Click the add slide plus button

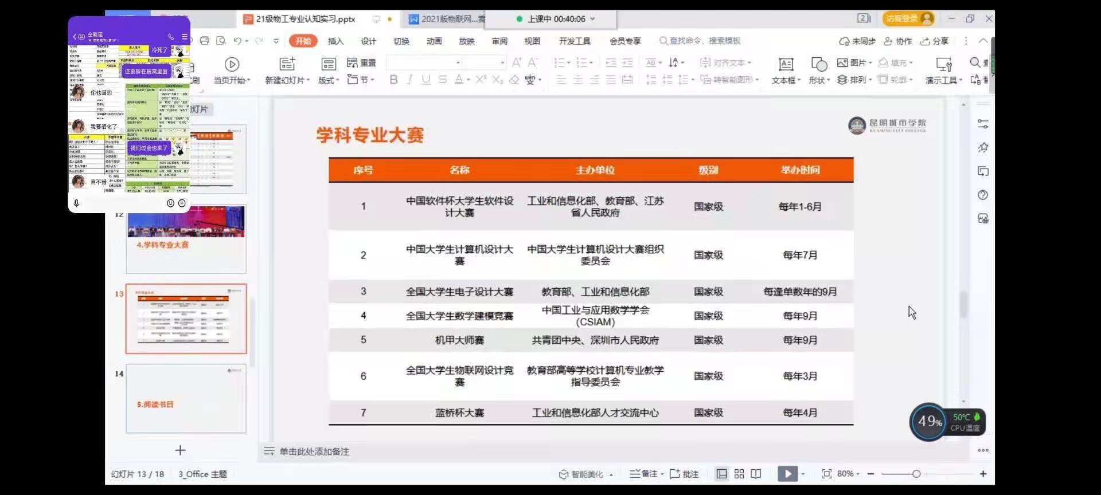[180, 450]
